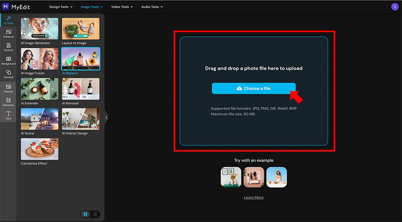Follow the Learn More link
The image size is (402, 222).
[254, 197]
